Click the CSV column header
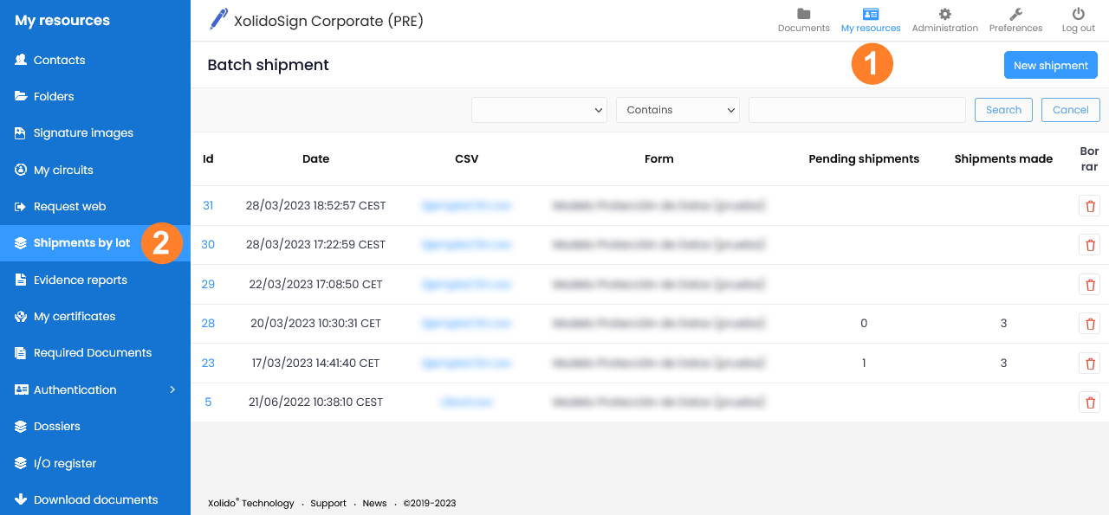Viewport: 1109px width, 515px height. tap(466, 158)
